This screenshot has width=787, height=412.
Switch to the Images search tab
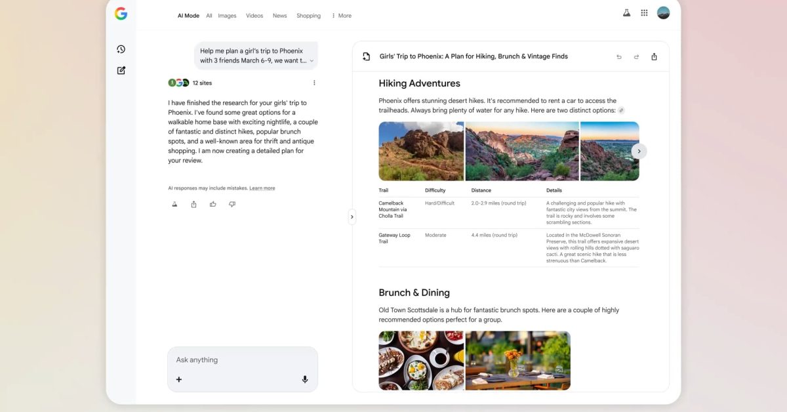(227, 15)
